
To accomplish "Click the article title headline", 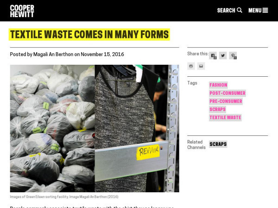I will click(89, 35).
